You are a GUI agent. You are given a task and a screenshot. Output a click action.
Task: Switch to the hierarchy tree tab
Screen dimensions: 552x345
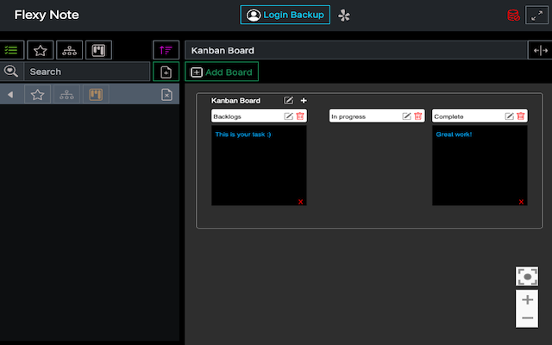69,50
